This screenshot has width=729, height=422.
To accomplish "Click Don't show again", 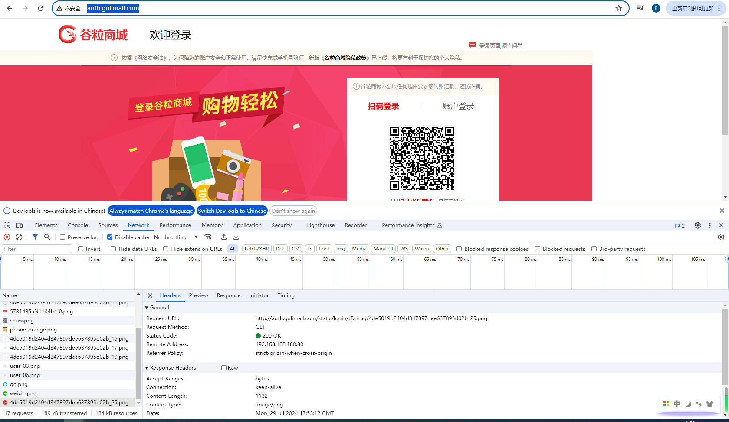I will (293, 211).
